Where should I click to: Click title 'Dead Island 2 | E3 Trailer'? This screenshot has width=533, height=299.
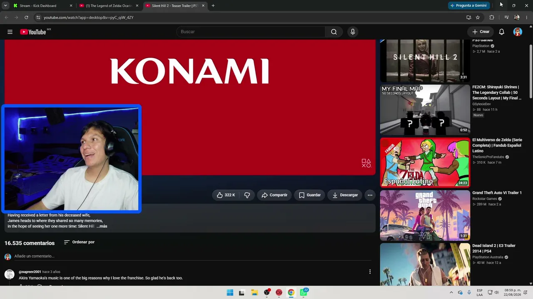(494, 248)
